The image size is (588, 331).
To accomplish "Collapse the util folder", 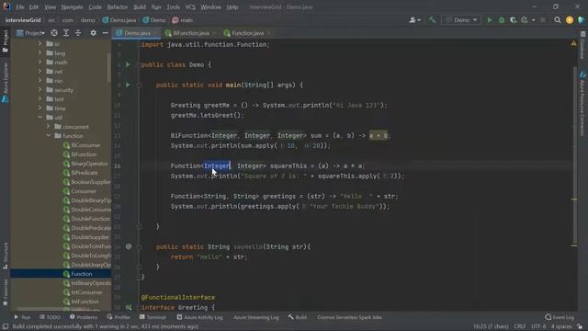I will (40, 117).
